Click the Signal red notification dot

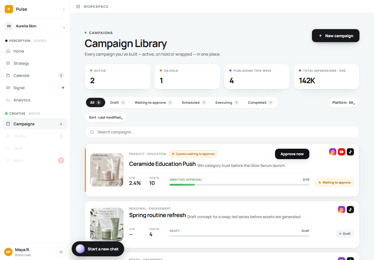(63, 88)
